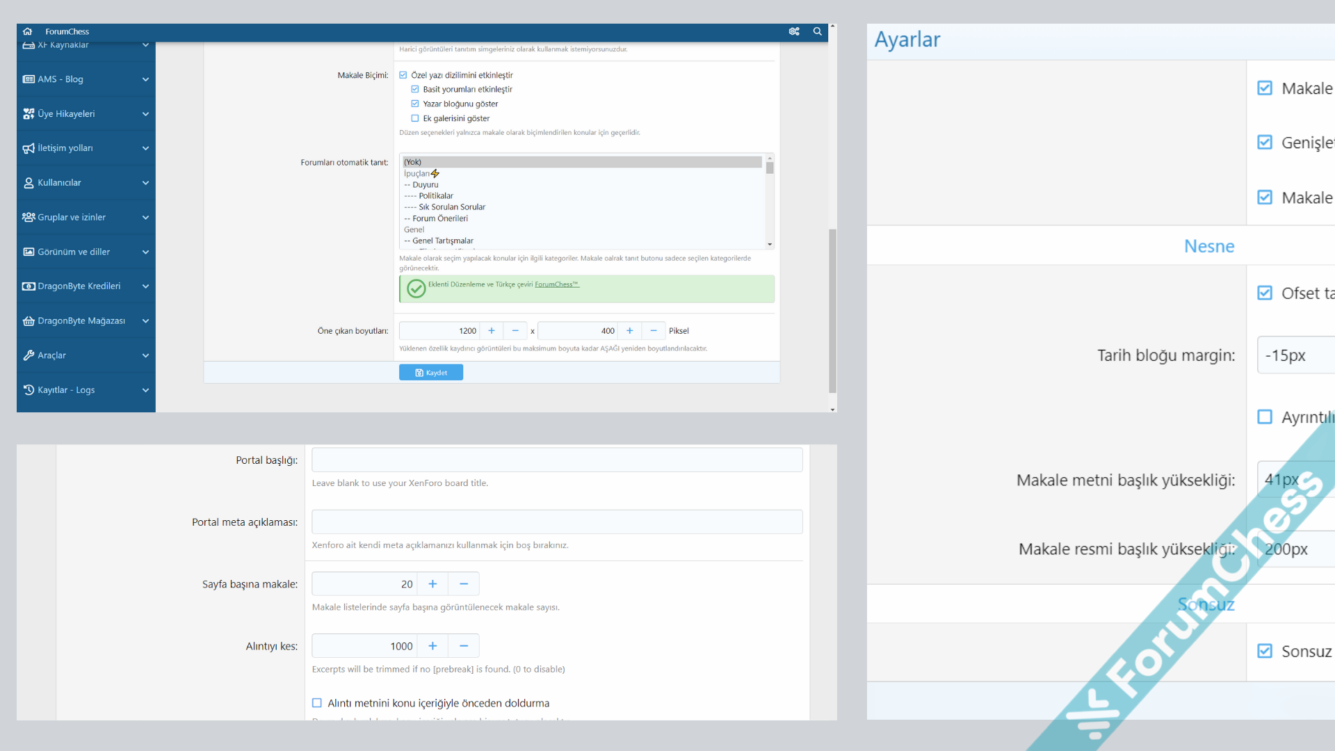Uncheck Yazar bloğunu göster option
The width and height of the screenshot is (1335, 751).
tap(415, 104)
